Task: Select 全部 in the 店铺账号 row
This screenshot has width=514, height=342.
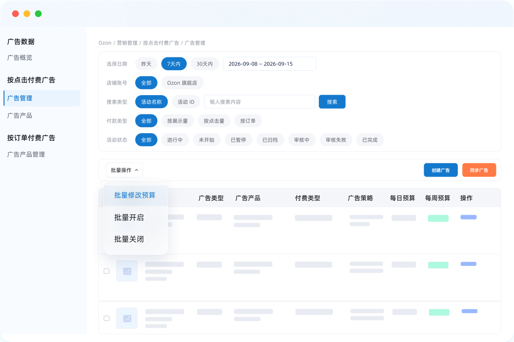Action: coord(146,83)
